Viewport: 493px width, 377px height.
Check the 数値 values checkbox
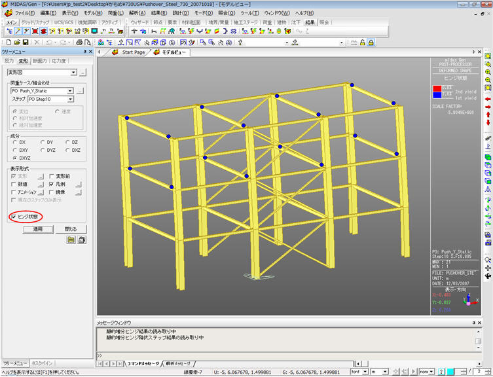pos(13,184)
